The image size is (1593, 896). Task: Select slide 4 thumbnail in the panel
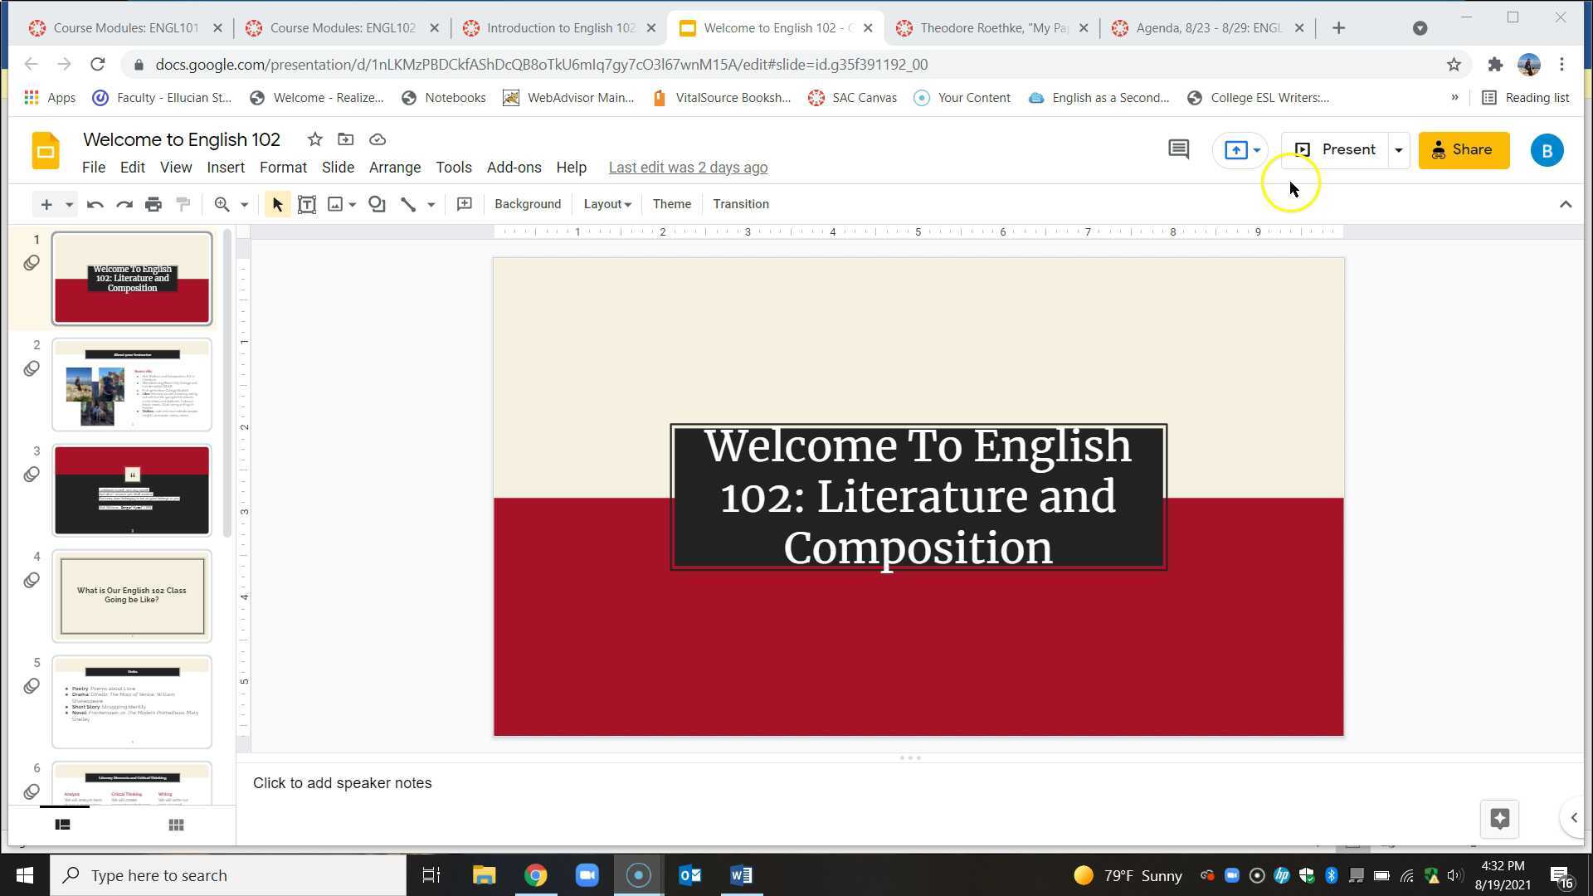(x=132, y=596)
